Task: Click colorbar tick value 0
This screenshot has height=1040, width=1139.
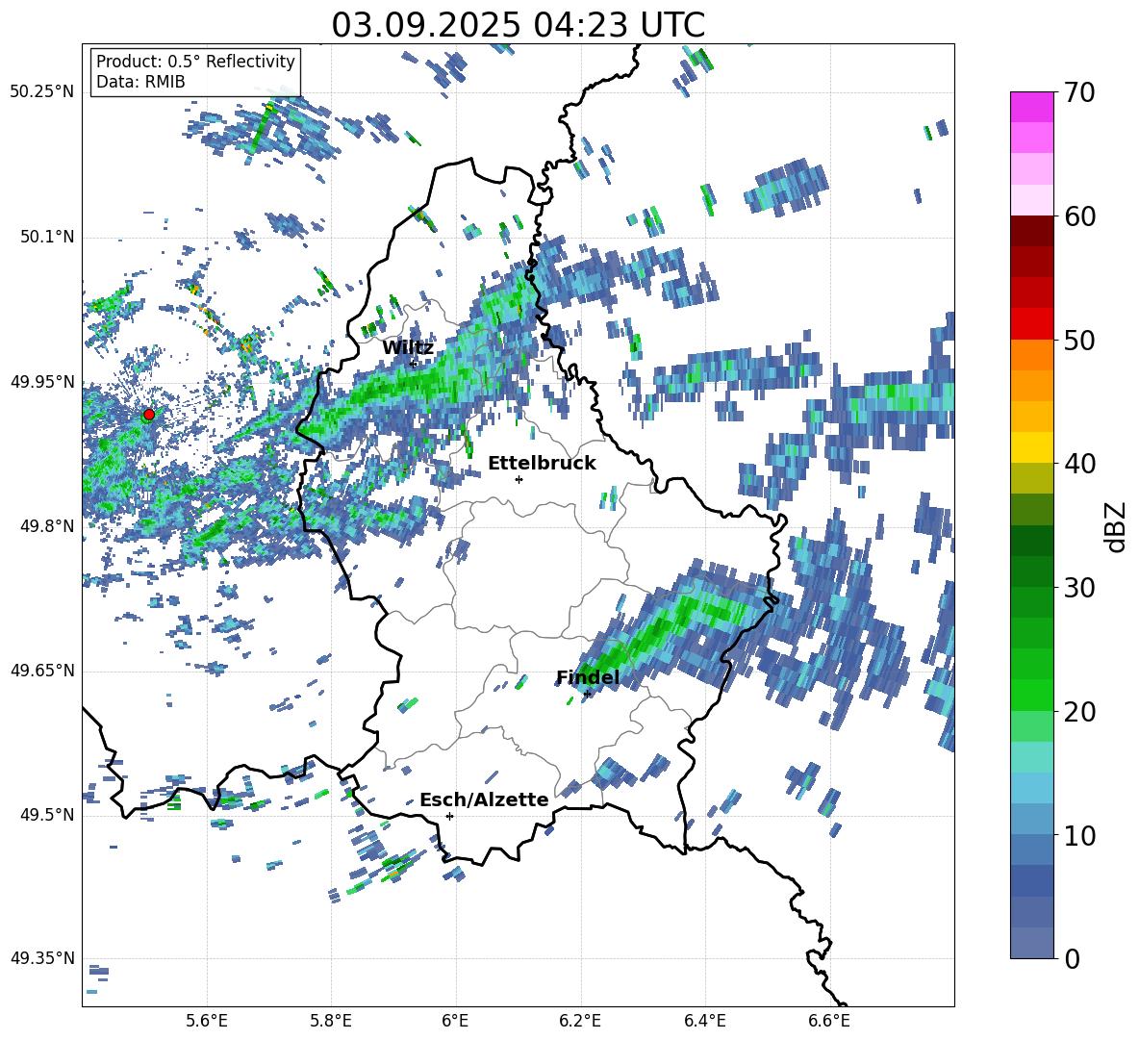Action: [x=1071, y=958]
